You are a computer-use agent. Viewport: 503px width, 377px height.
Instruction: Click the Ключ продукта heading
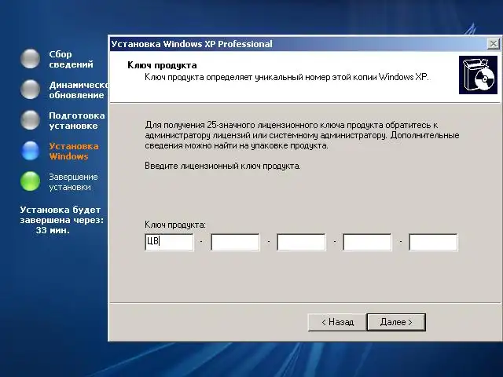pyautogui.click(x=162, y=65)
